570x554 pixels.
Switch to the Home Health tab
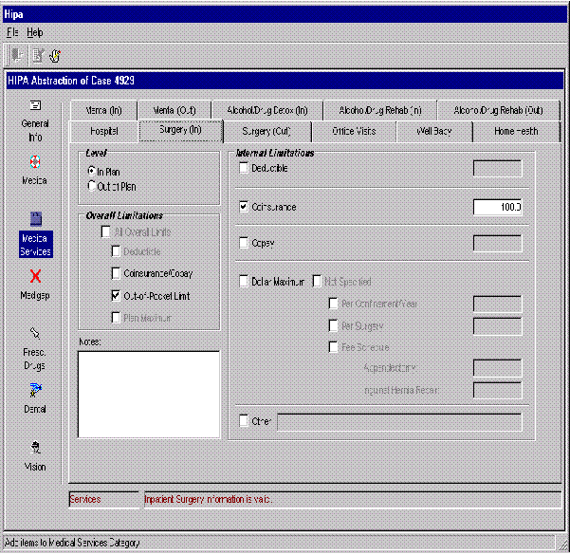tap(515, 131)
